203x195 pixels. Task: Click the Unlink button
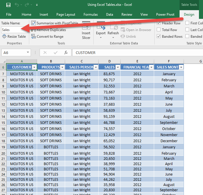tap(128, 37)
